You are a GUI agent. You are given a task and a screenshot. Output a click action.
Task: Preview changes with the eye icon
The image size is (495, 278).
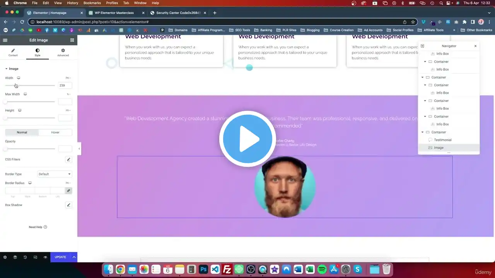click(45, 257)
